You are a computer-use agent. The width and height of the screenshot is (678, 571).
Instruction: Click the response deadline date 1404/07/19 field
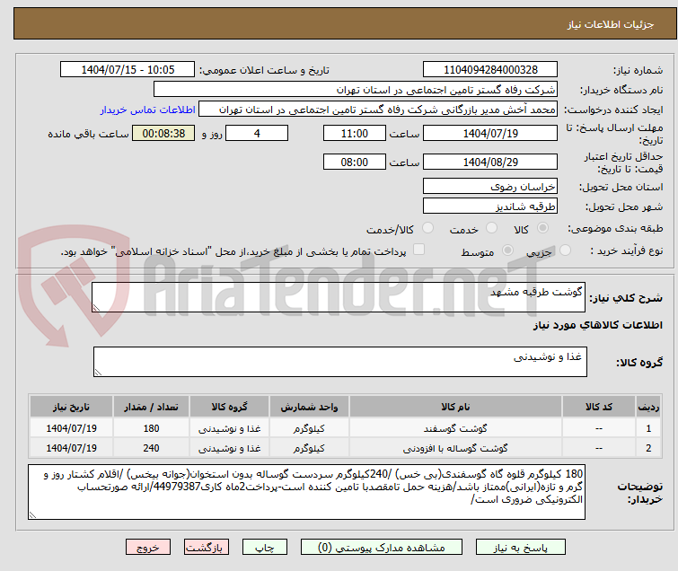490,133
